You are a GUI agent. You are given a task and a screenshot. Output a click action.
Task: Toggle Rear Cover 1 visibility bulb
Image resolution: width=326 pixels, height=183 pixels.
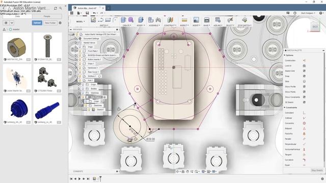coord(79,72)
